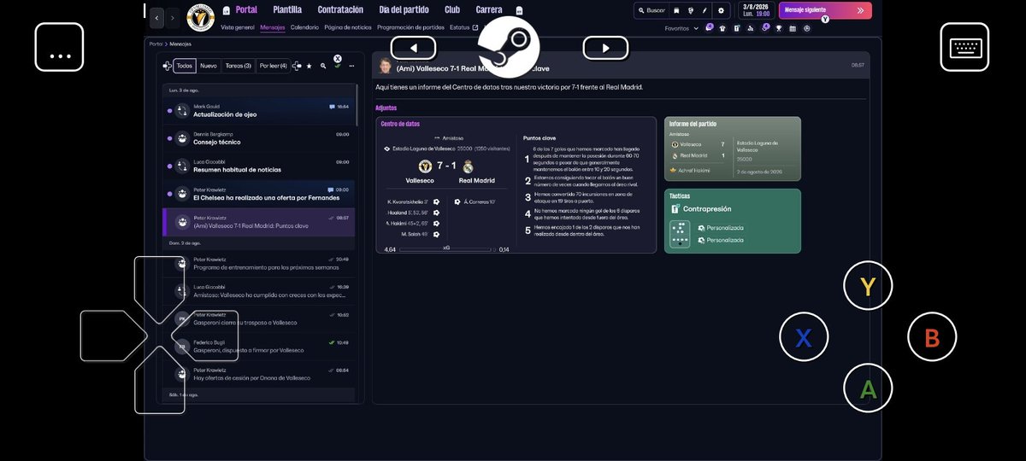Image resolution: width=1026 pixels, height=461 pixels.
Task: Click the xG comparison bar
Action: click(x=446, y=249)
